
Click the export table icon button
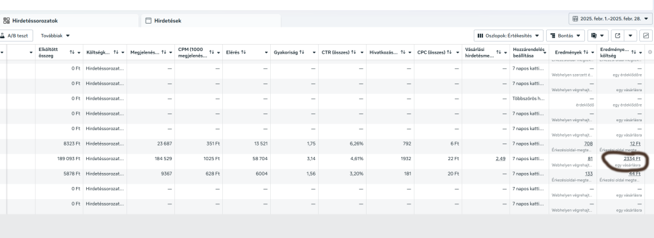pos(618,36)
